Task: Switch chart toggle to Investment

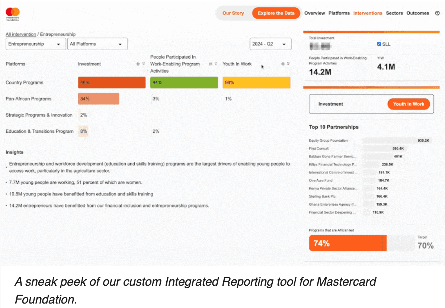Action: tap(331, 104)
